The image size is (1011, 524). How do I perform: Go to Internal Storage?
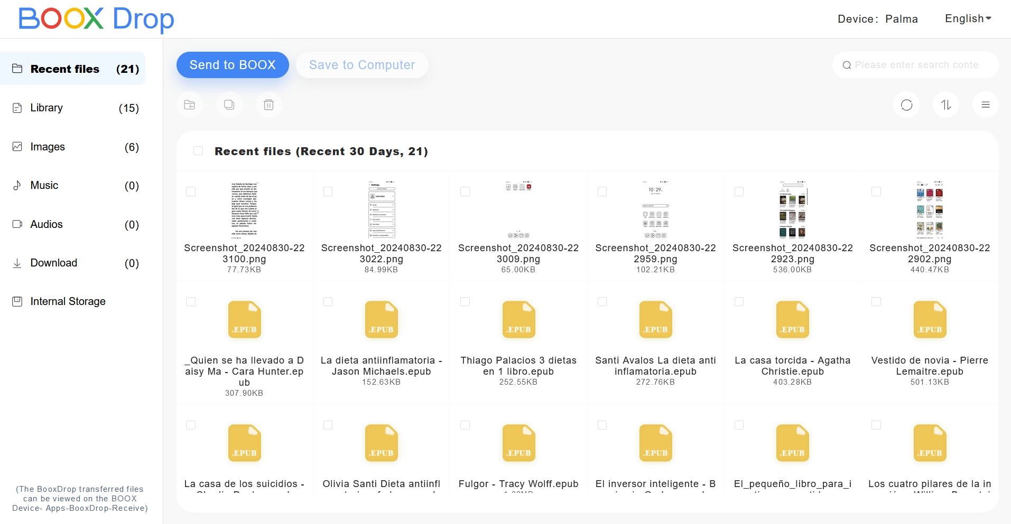(x=68, y=301)
